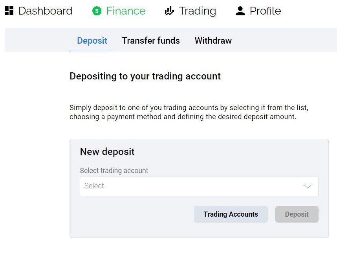Switch to the Deposit tab
This screenshot has height=267, width=337.
click(x=92, y=41)
